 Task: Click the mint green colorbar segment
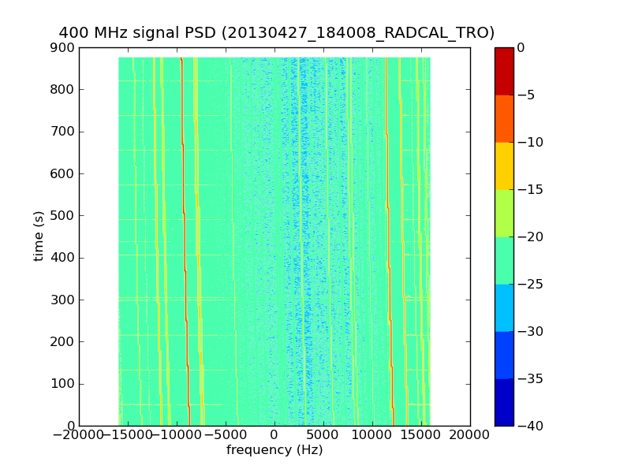pyautogui.click(x=504, y=260)
